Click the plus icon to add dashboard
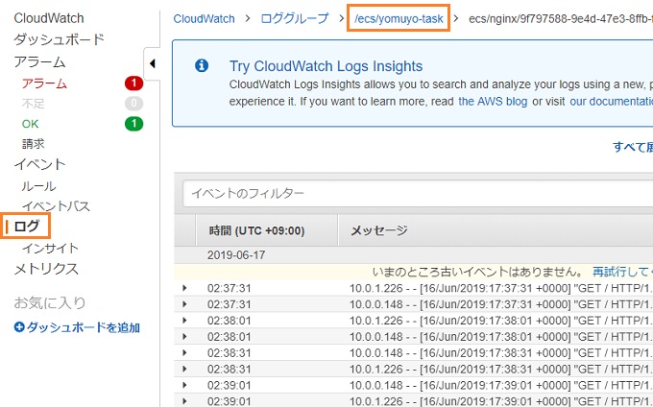Screen dimensions: 653x407 (x=19, y=327)
